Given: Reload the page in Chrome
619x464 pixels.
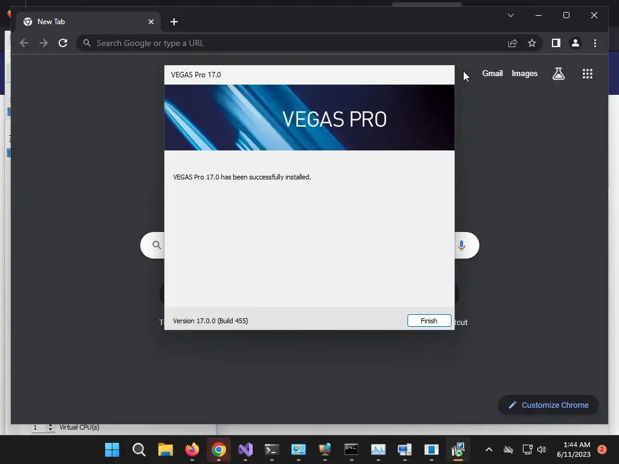Looking at the screenshot, I should 63,43.
